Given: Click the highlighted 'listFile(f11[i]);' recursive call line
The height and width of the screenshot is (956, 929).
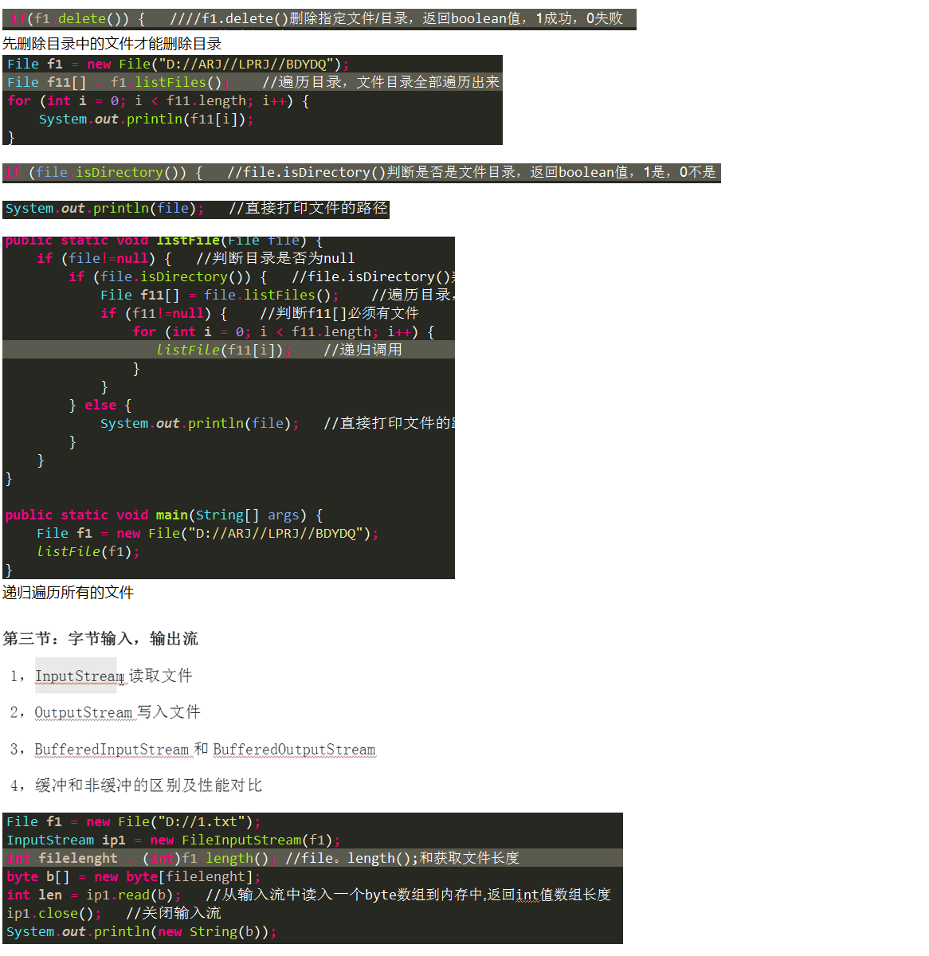Looking at the screenshot, I should [224, 350].
